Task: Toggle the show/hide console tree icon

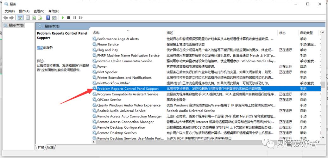Action: click(20, 18)
